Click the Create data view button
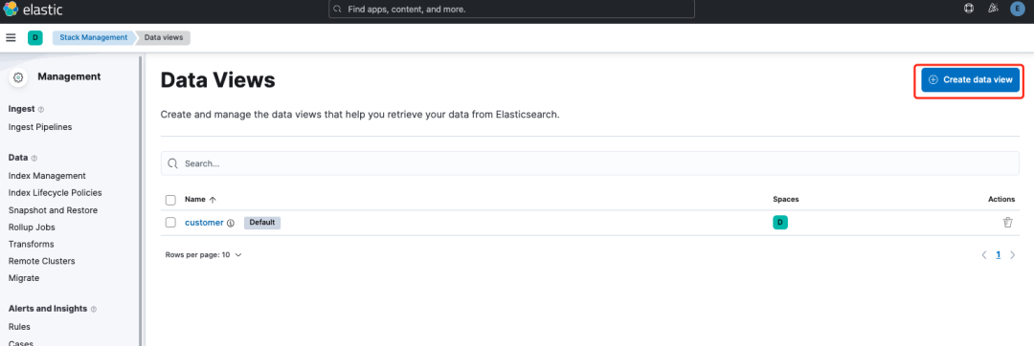Screen dimensions: 1034x346 point(970,79)
